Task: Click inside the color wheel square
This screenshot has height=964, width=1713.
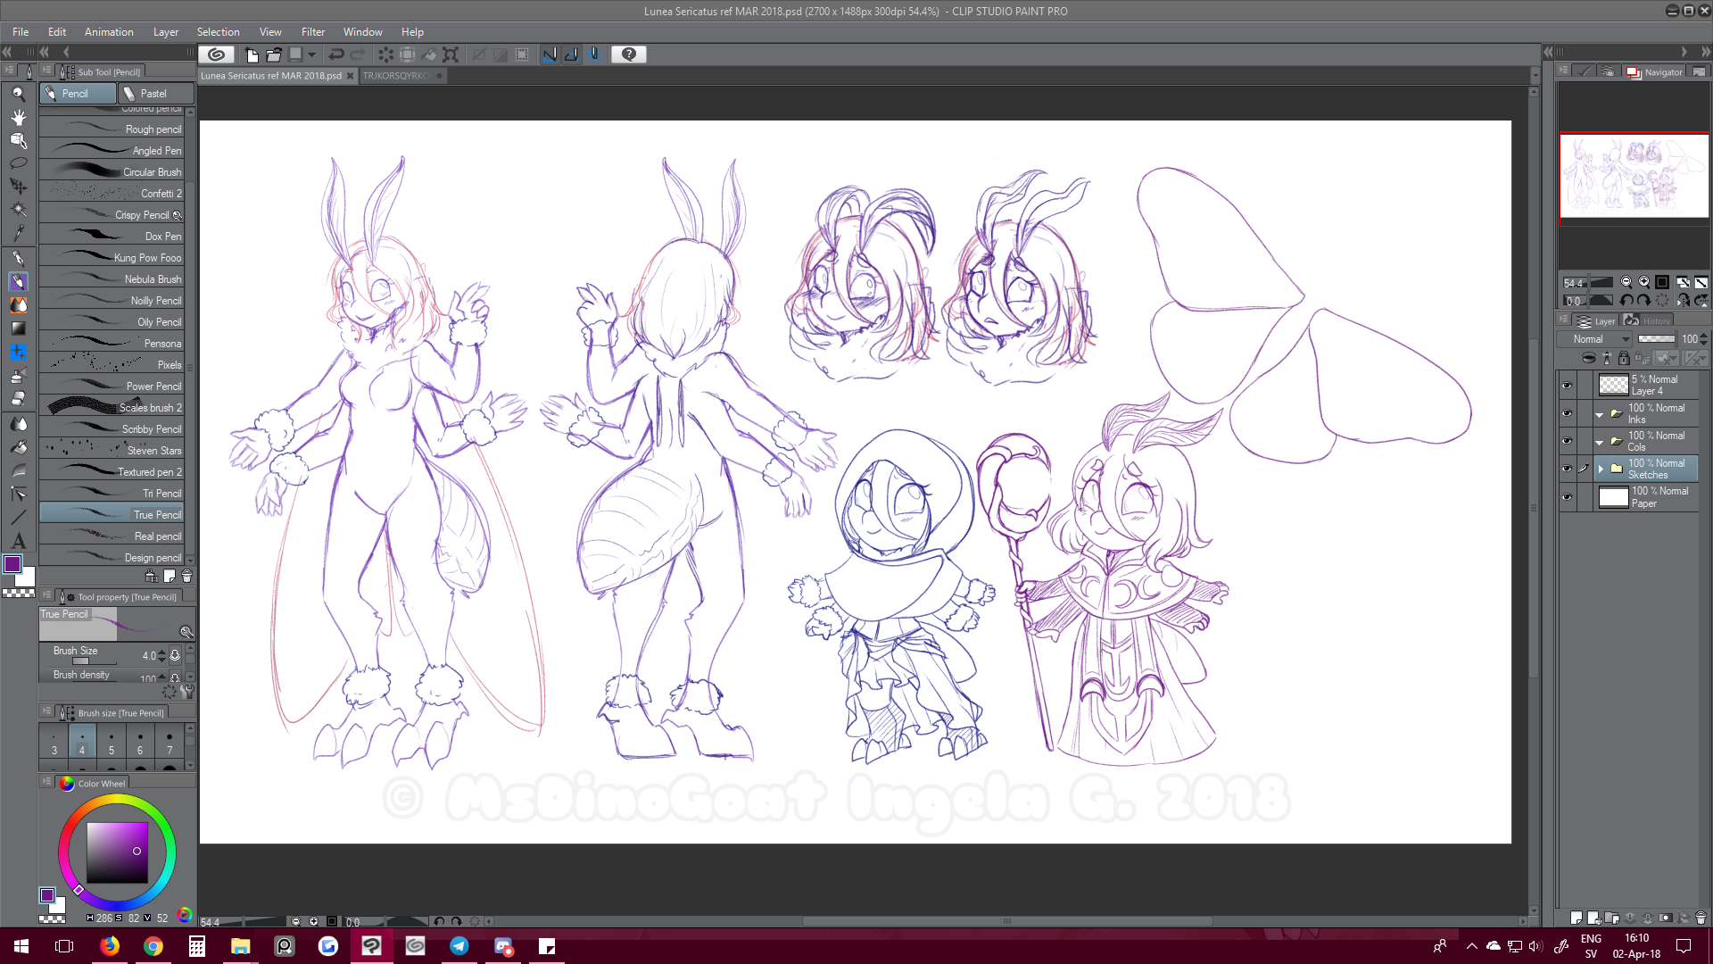Action: click(117, 852)
